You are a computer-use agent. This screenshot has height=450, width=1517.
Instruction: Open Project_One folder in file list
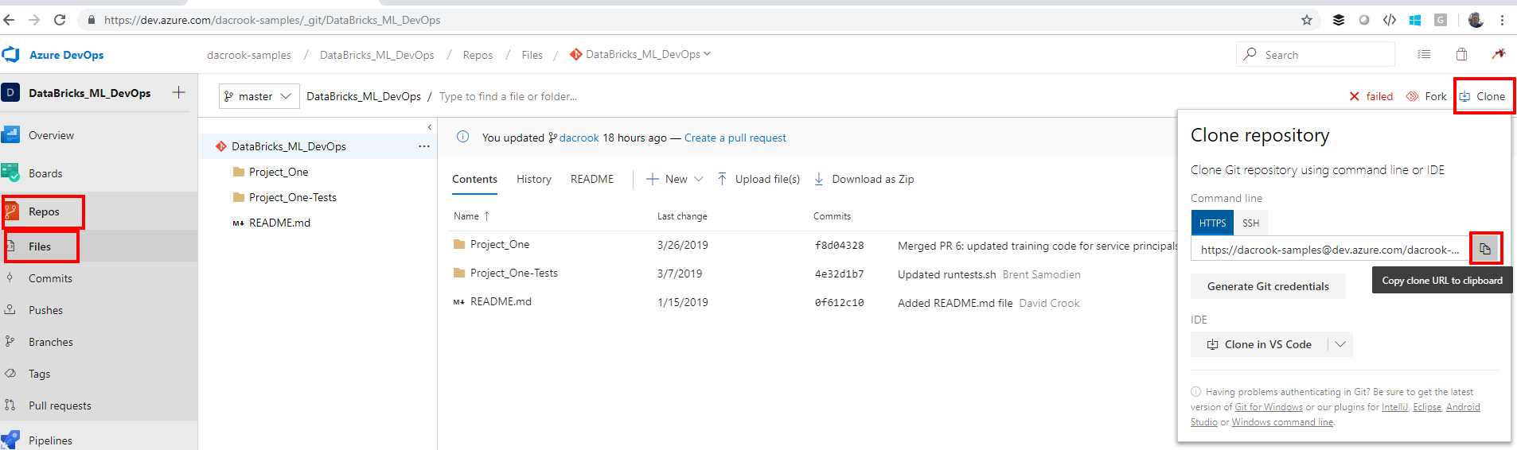pyautogui.click(x=500, y=244)
